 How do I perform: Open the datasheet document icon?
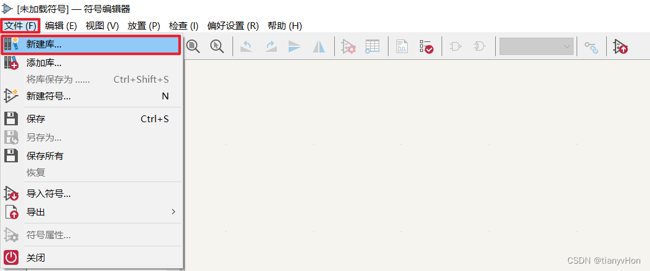click(x=401, y=46)
